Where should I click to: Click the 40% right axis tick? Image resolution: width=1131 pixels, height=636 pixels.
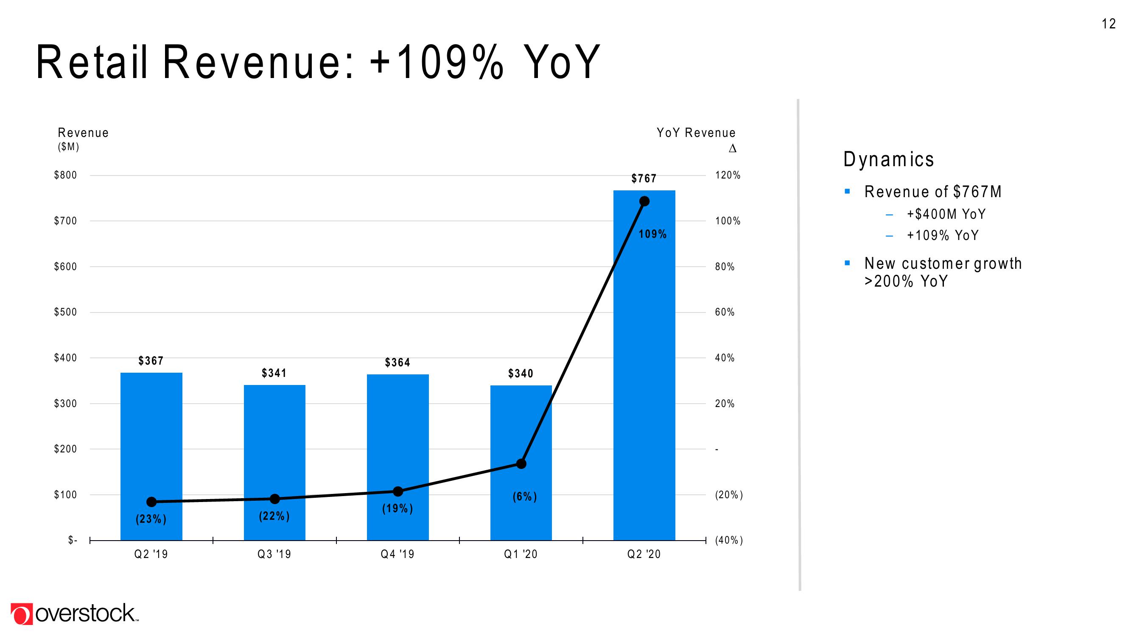(x=725, y=358)
